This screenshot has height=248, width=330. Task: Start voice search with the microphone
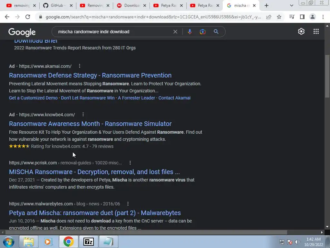point(189,32)
